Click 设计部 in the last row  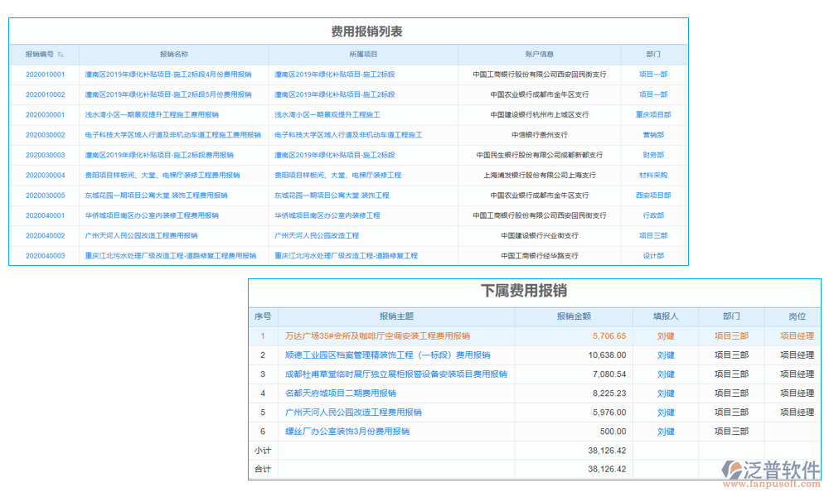pyautogui.click(x=653, y=256)
